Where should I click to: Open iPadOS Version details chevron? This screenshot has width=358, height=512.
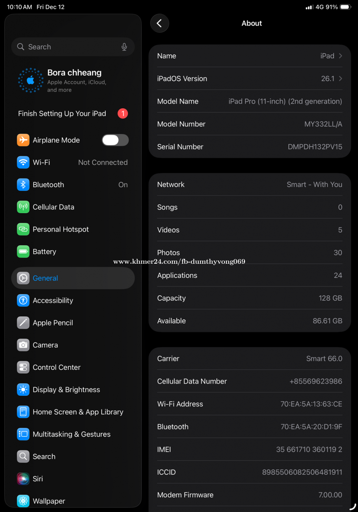tap(340, 79)
